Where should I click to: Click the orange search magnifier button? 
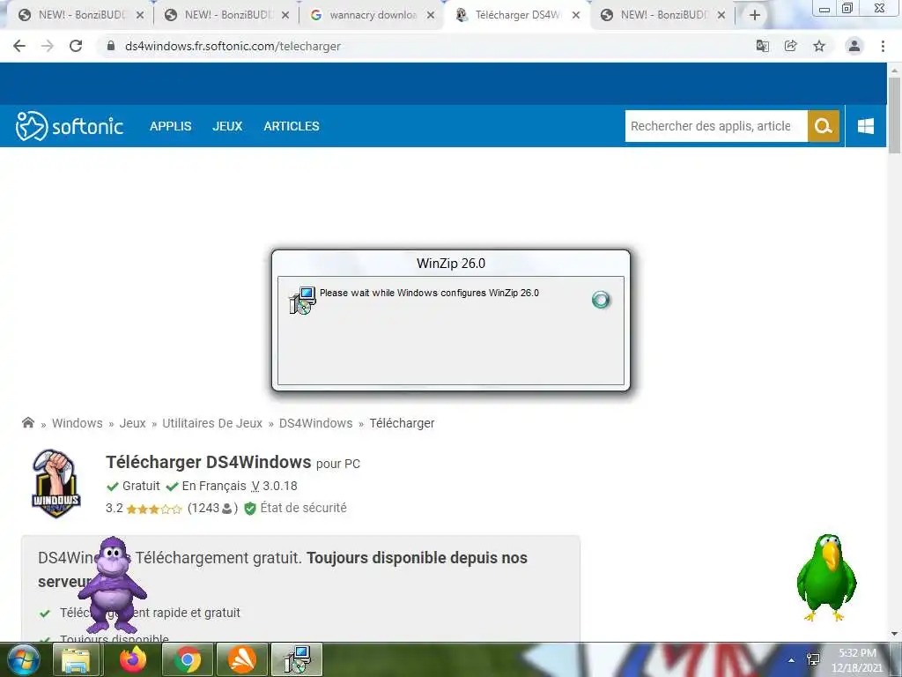pos(824,126)
